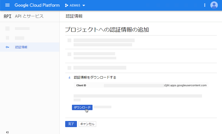The width and height of the screenshot is (222, 134).
Task: Open the AEM65 project selector dropdown
Action: tap(75, 5)
